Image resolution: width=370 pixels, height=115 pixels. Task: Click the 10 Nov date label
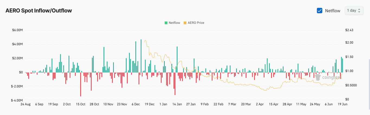point(108,104)
